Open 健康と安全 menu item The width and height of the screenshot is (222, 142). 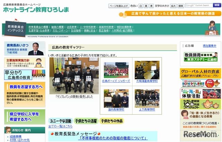[90, 30]
